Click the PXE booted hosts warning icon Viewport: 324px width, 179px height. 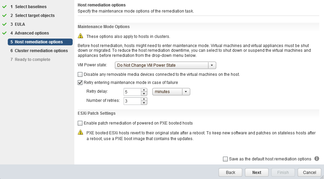tap(80, 132)
